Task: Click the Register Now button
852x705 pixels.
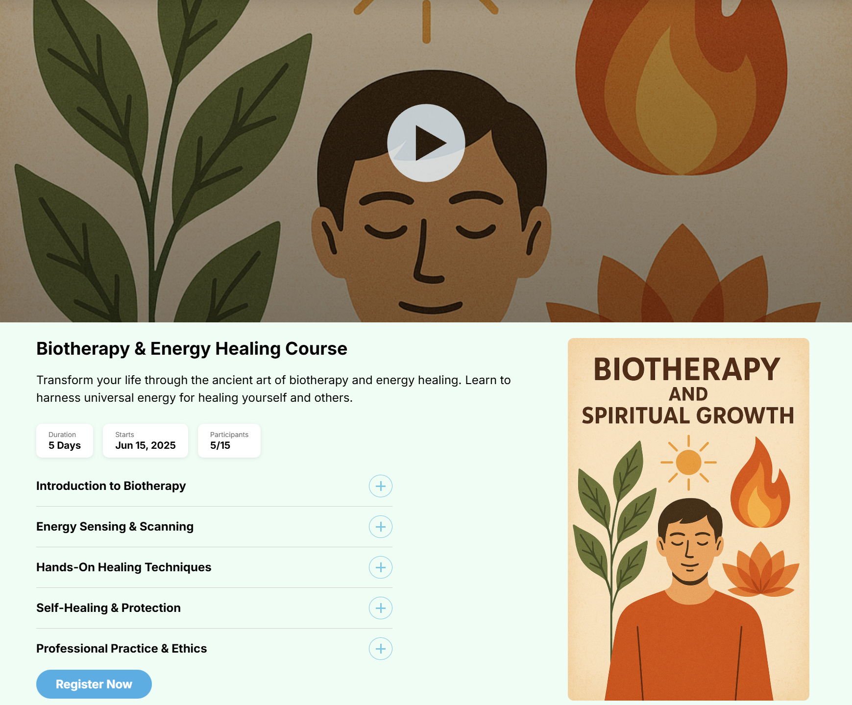Action: tap(94, 684)
